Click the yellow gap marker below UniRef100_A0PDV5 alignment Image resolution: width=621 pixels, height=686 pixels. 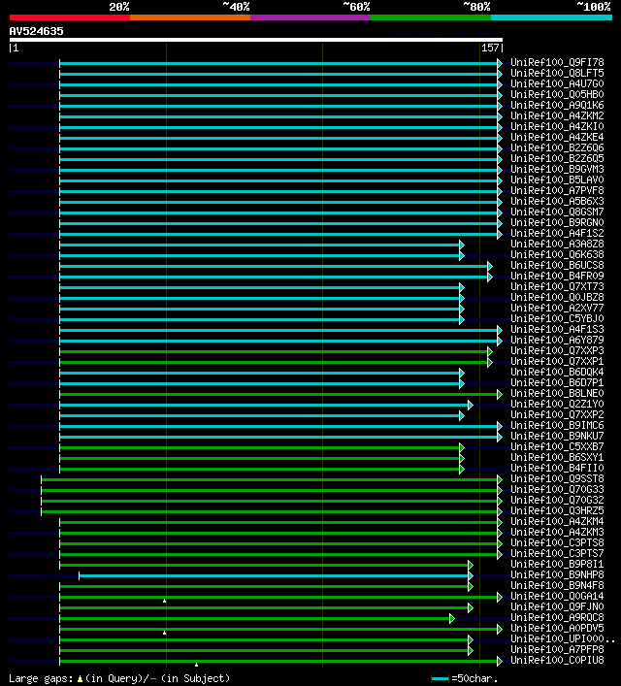[165, 633]
